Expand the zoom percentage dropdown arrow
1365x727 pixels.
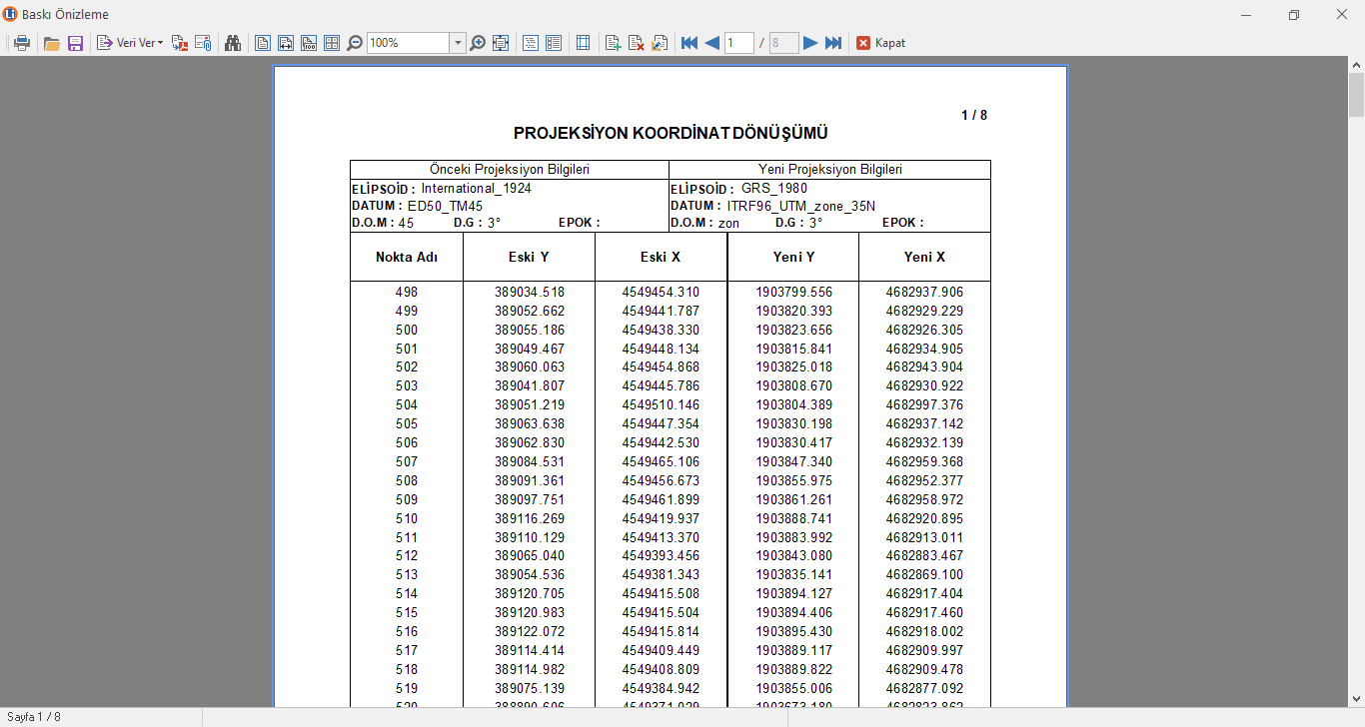coord(458,43)
